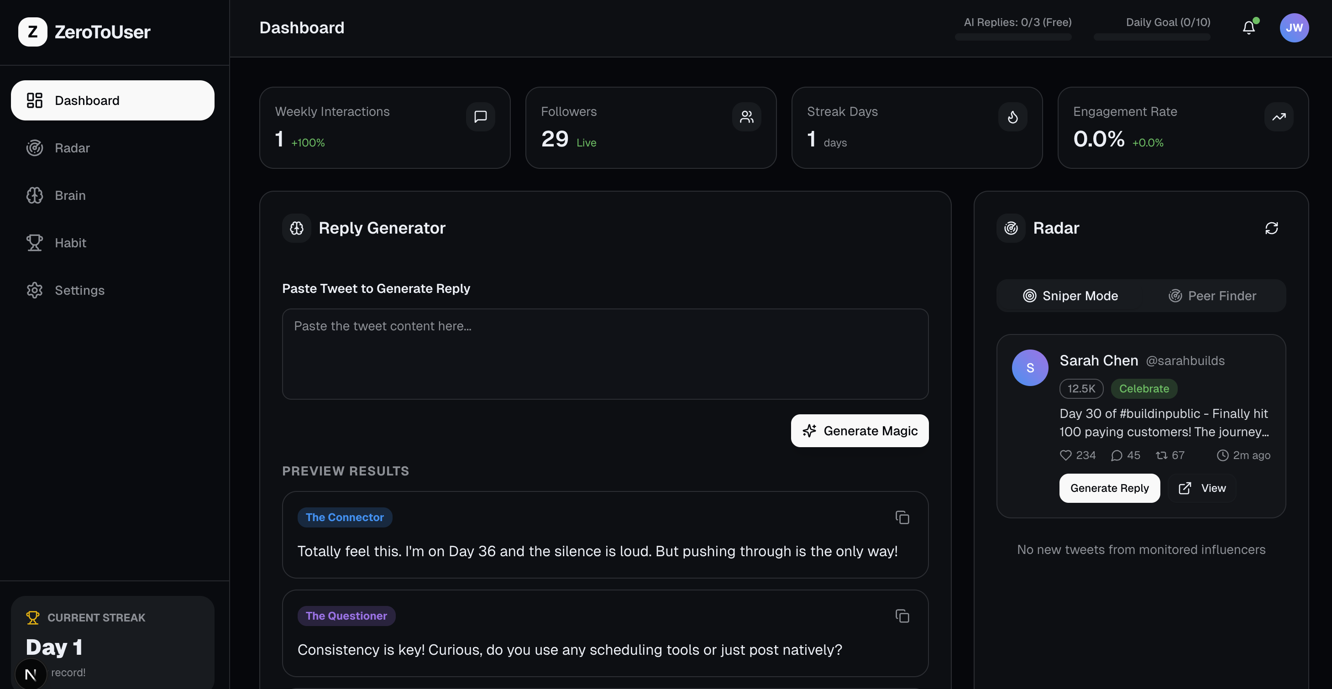Copy The Questioner reply text
Viewport: 1332px width, 689px height.
click(x=902, y=616)
